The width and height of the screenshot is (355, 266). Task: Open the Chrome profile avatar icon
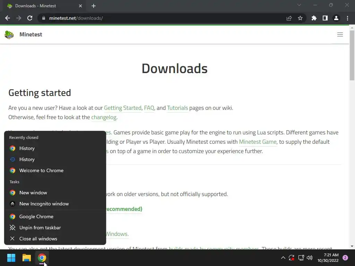point(336,18)
